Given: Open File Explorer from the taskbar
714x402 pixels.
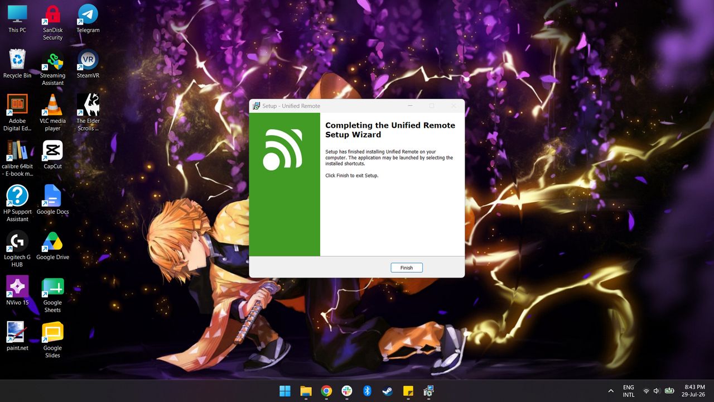Looking at the screenshot, I should (x=306, y=391).
